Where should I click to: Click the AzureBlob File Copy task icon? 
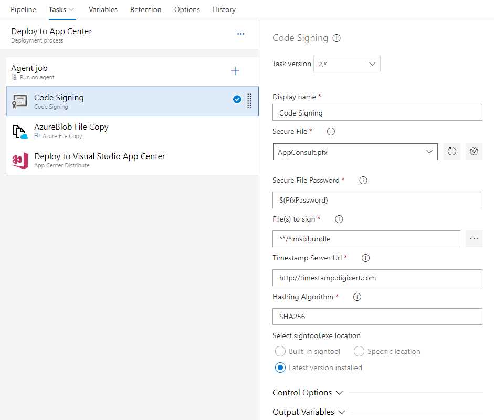(20, 131)
